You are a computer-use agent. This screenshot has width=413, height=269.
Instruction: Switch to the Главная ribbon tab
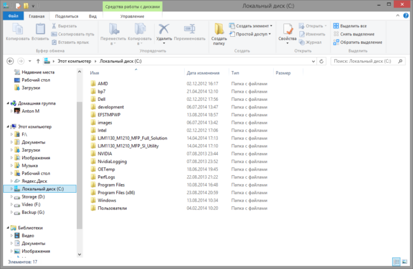tap(37, 16)
